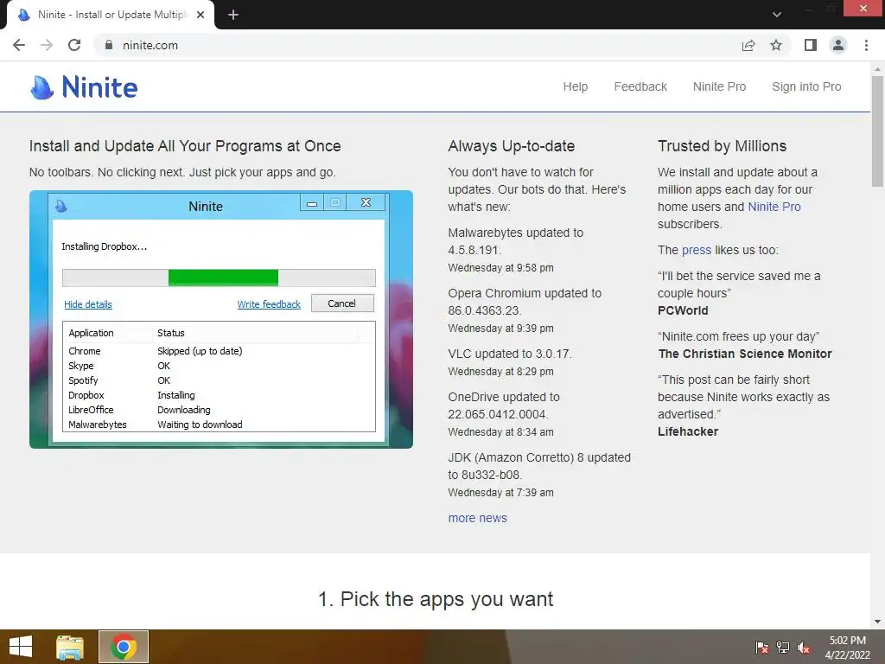Viewport: 885px width, 664px height.
Task: Click the Ninite installer preview image
Action: tap(221, 320)
